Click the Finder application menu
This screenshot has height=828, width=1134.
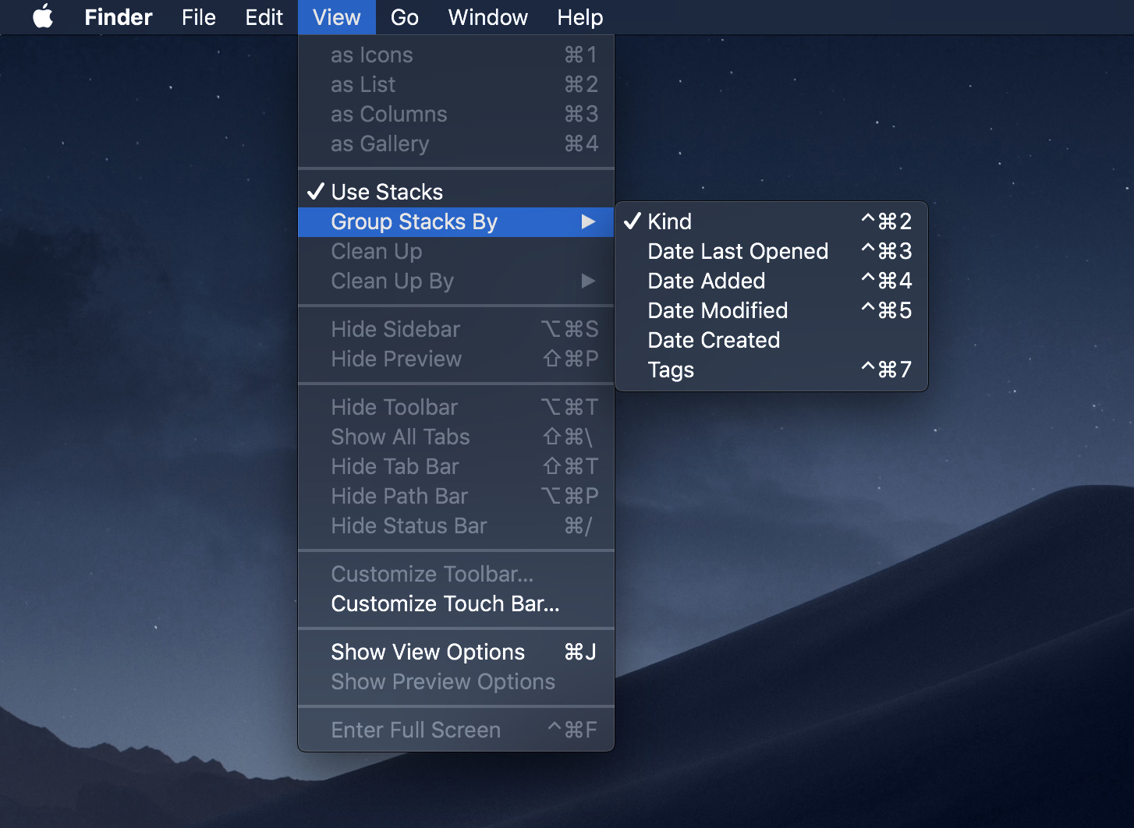(118, 17)
